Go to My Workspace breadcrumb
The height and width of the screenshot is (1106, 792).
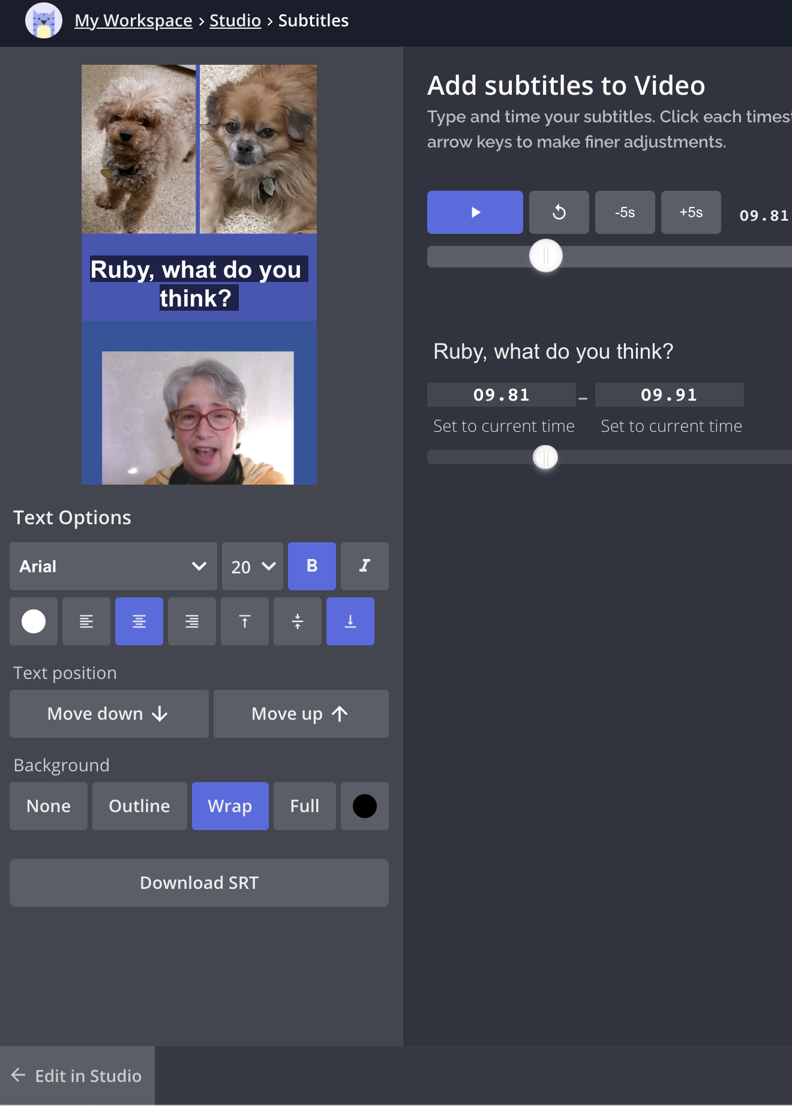[133, 20]
